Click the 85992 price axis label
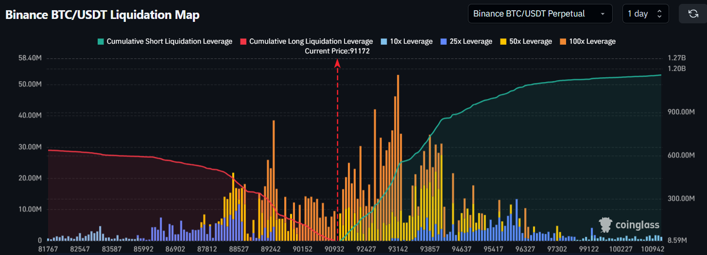This screenshot has width=707, height=255. click(143, 249)
